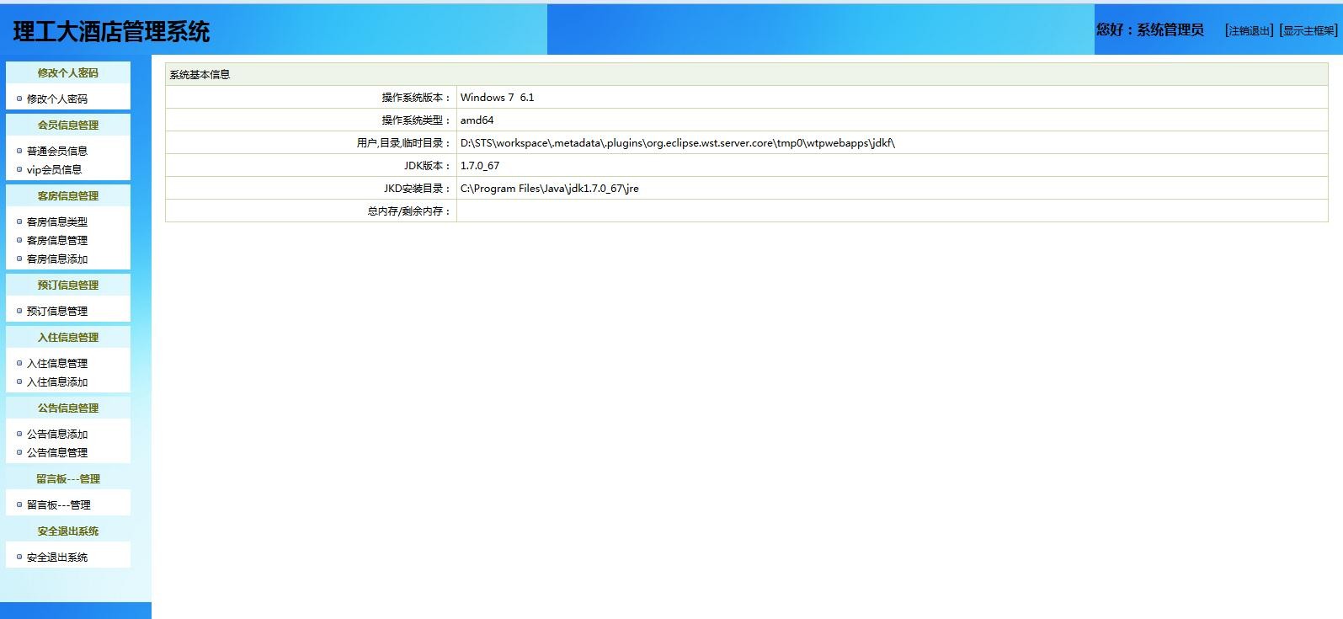The image size is (1343, 619).
Task: Toggle the 留言板---管理 section header
Action: pos(68,478)
